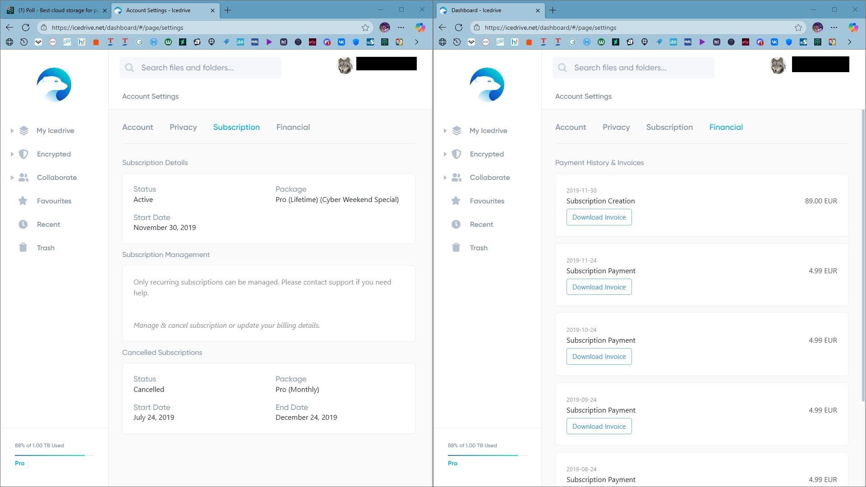Image resolution: width=866 pixels, height=487 pixels.
Task: Click the Recent clock icon in right window
Action: [456, 224]
